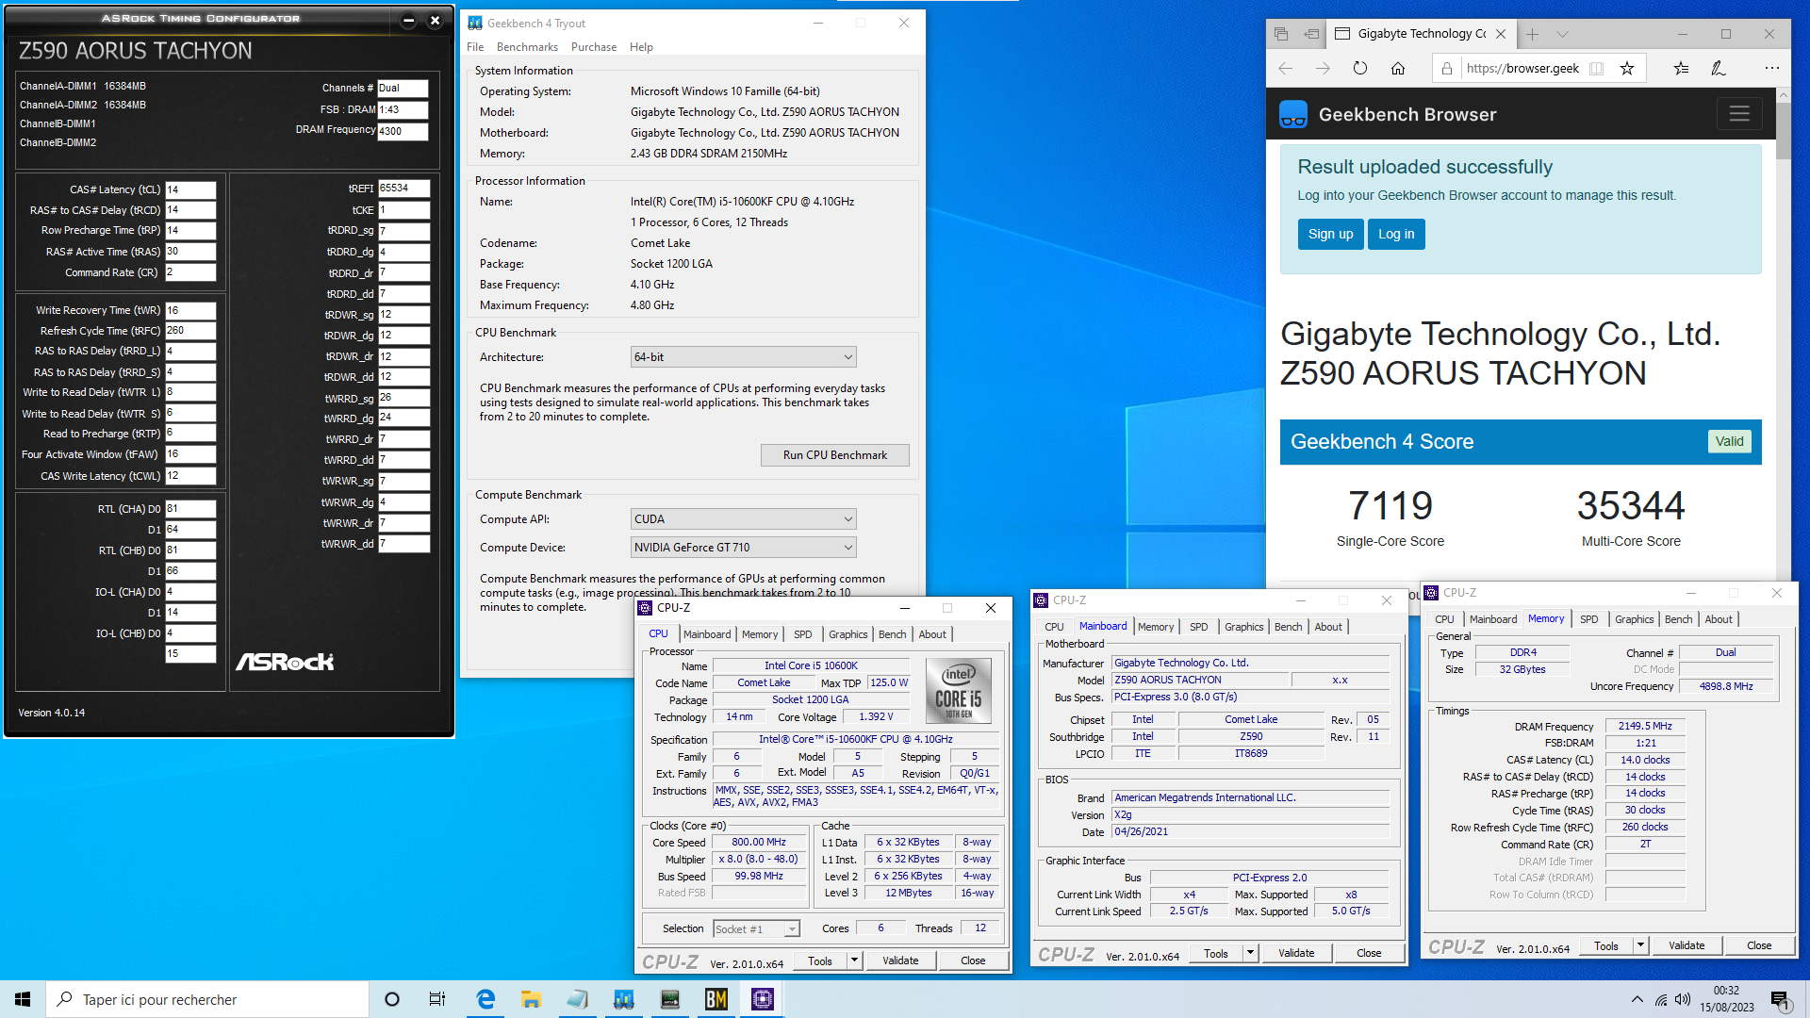
Task: Click Validate in Memory CPU-Z window
Action: point(1687,945)
